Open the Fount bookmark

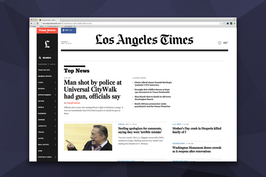[x=41, y=27]
